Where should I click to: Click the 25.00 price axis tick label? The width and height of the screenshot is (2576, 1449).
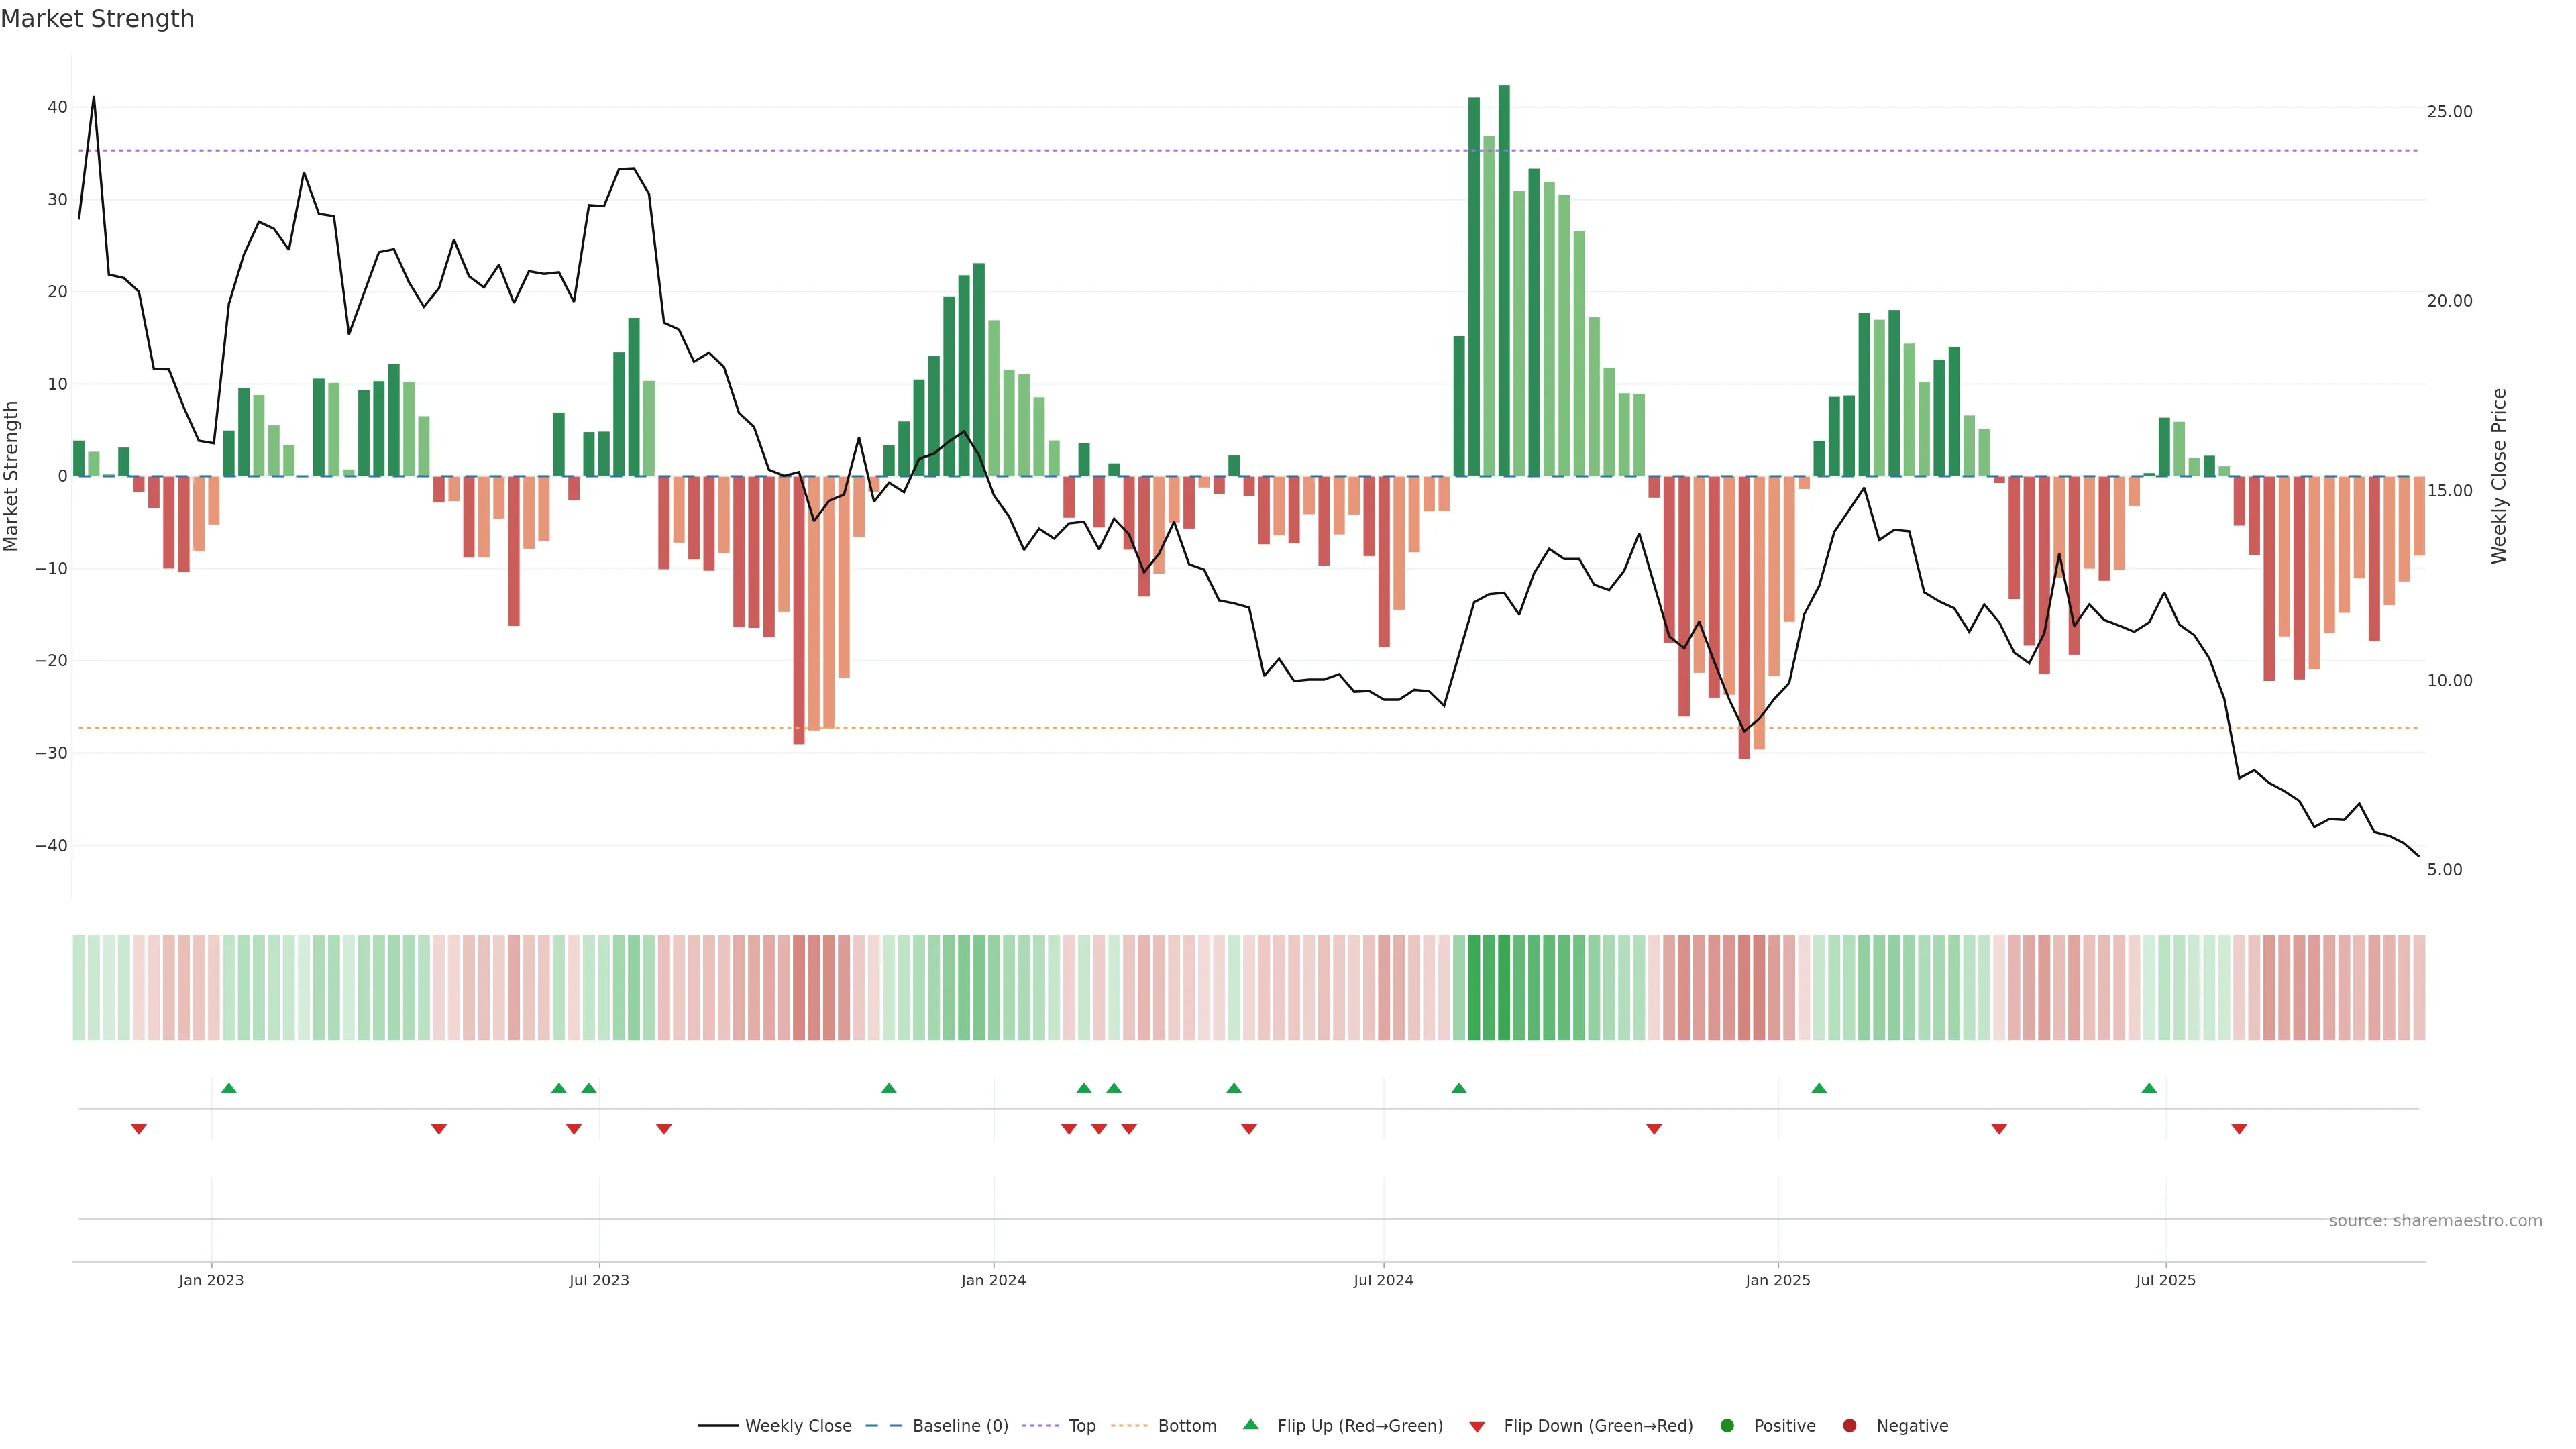(2449, 111)
